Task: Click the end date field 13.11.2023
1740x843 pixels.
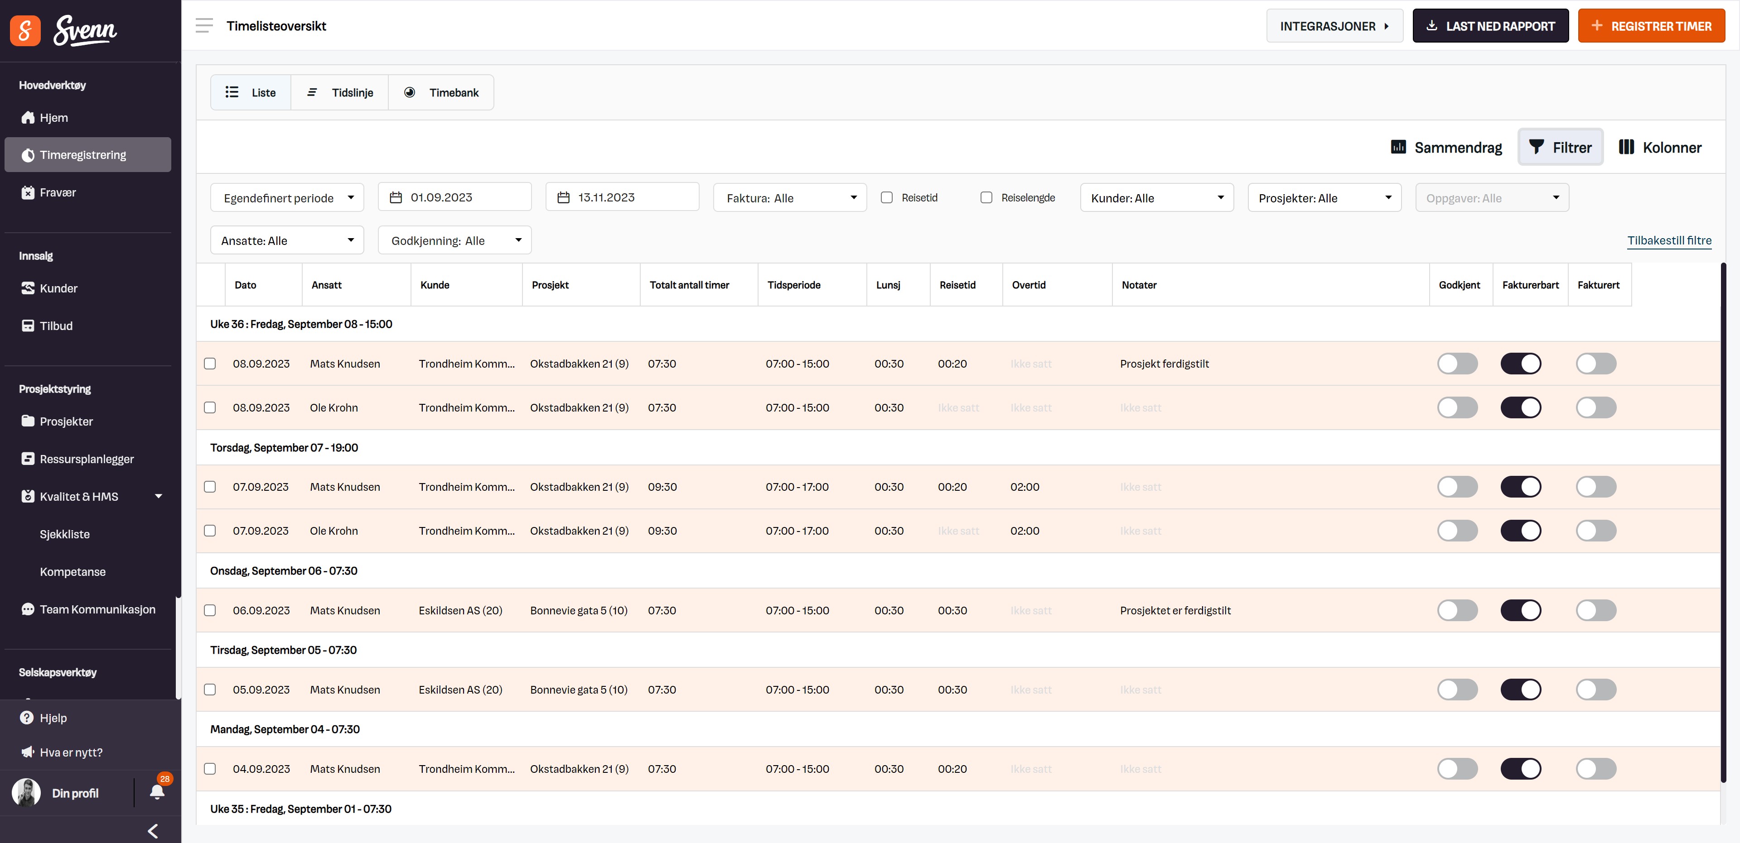Action: coord(622,197)
